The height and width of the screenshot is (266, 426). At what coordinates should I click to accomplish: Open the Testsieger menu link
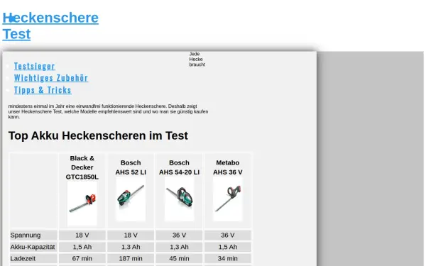[35, 66]
